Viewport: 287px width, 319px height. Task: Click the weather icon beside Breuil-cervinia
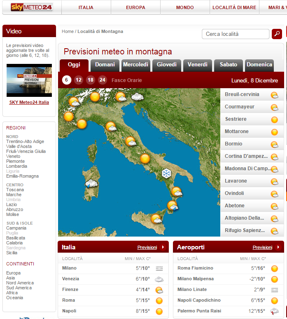click(274, 95)
